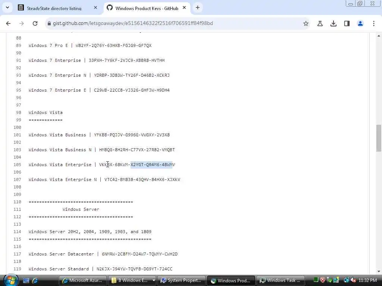
Task: Close the Windows Product Keys tab
Action: pos(184,8)
